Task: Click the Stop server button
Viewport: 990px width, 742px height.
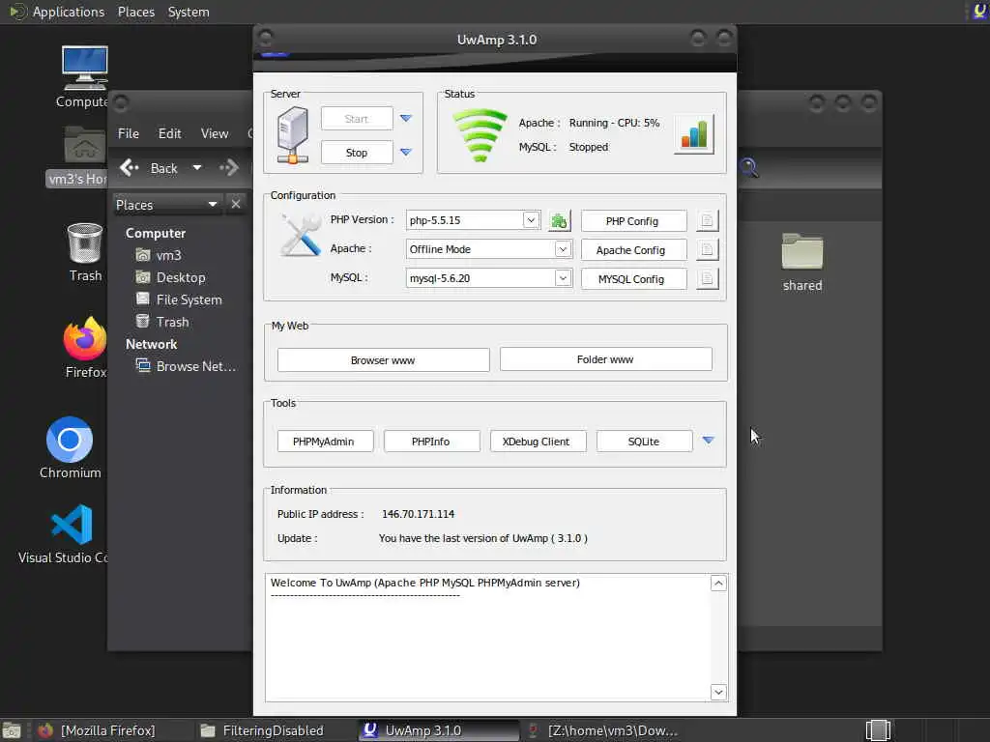Action: (357, 153)
